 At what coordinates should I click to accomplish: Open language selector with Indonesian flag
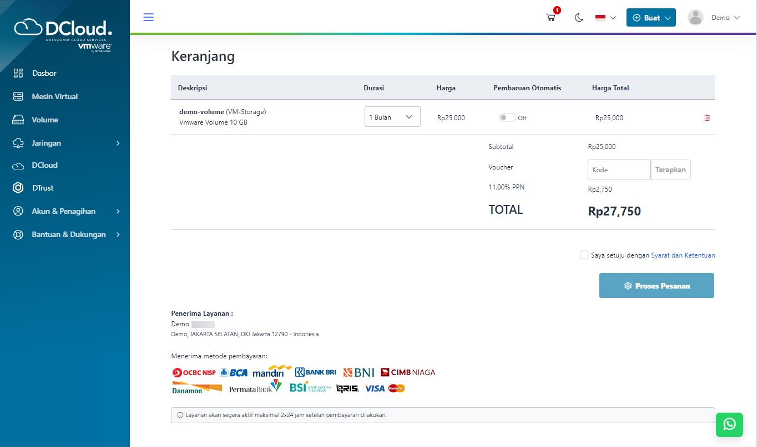pos(605,18)
